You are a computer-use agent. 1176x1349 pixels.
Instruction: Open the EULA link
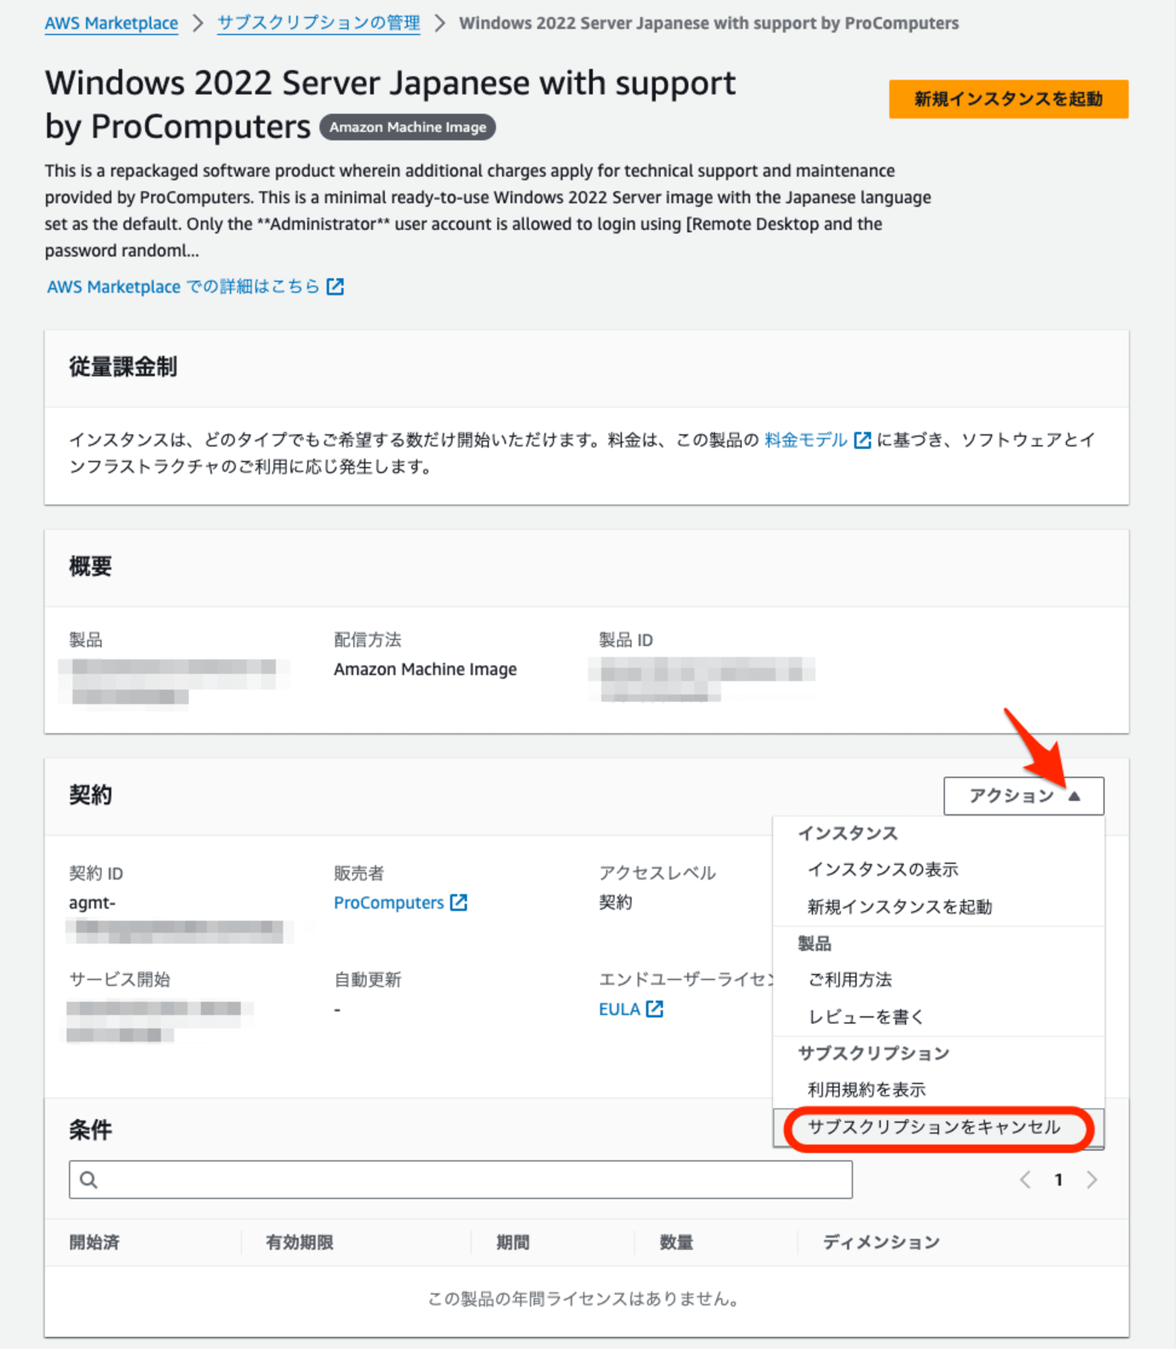(x=619, y=1009)
